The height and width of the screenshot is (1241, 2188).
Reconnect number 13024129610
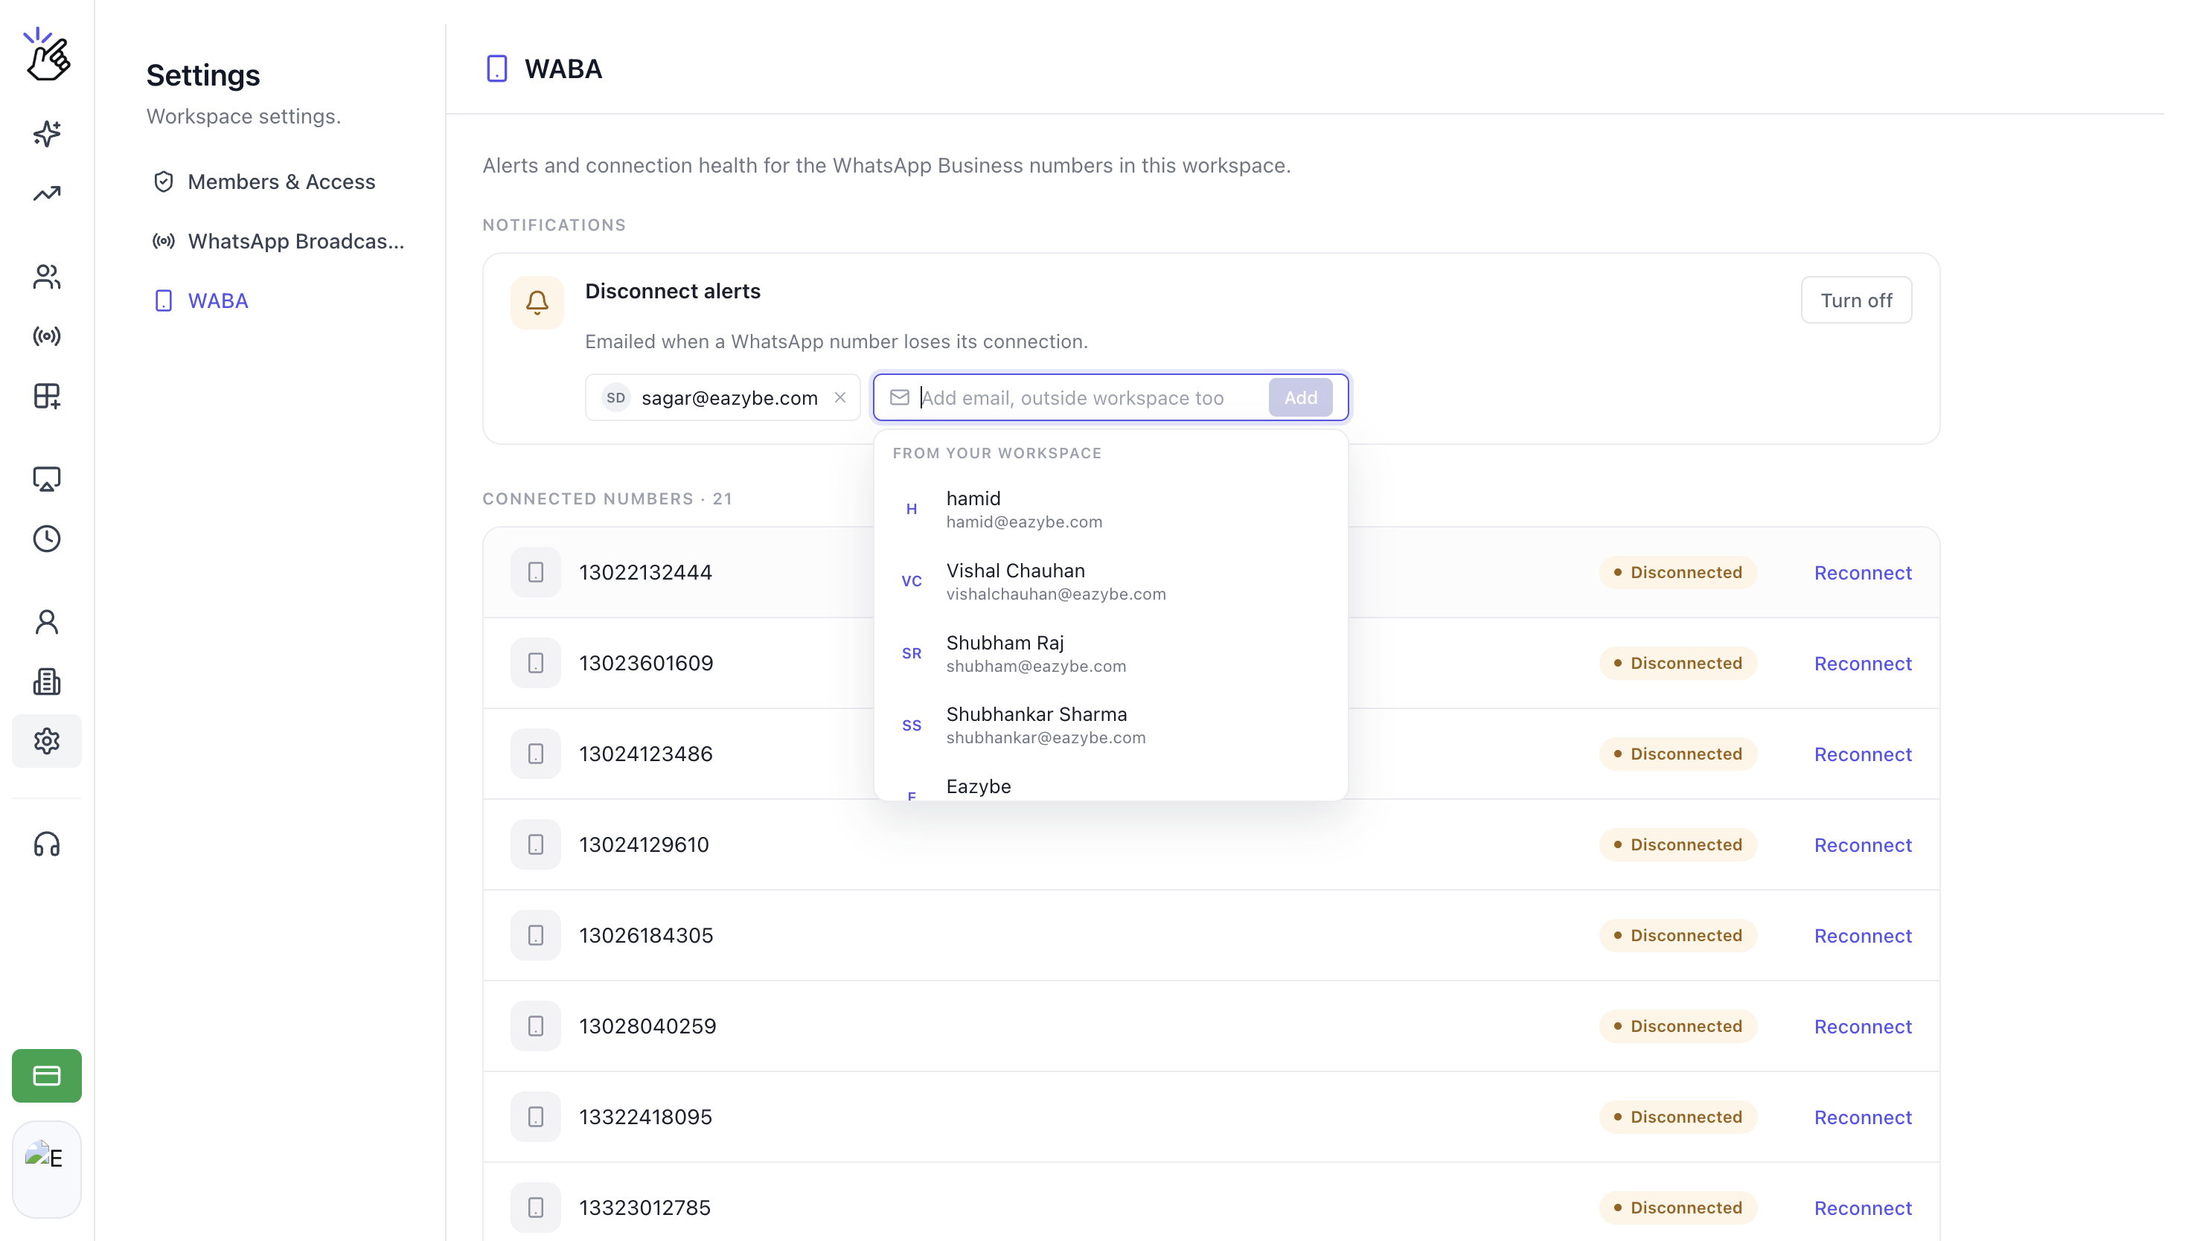1862,844
